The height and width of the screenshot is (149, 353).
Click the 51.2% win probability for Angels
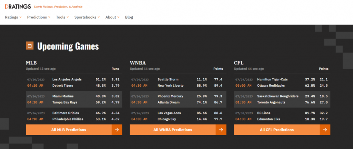[x=100, y=79]
